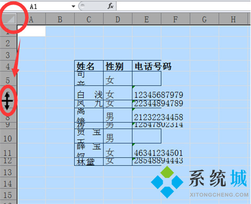Select row 2 header
This screenshot has width=251, height=204.
pos(8,43)
